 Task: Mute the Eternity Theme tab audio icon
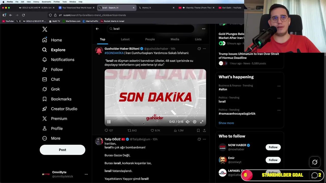(184, 8)
